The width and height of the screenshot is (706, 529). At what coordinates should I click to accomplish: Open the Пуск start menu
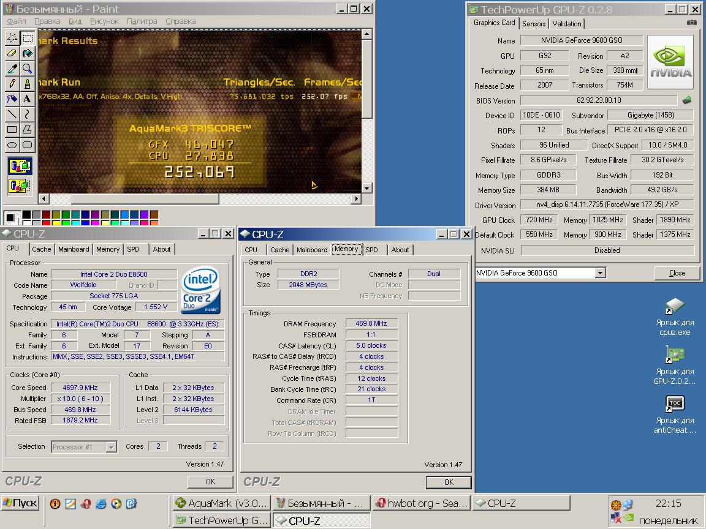click(21, 503)
